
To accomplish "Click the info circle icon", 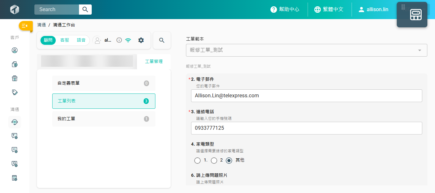I will point(119,40).
